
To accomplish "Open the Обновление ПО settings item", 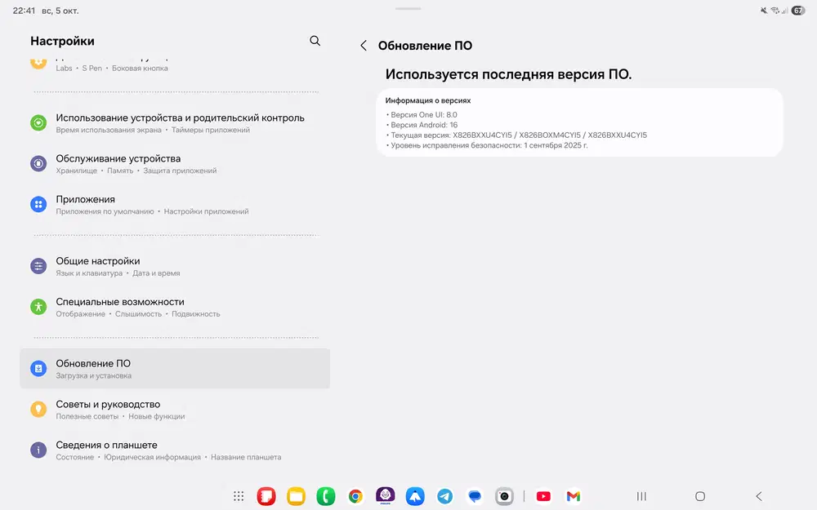I will click(175, 369).
